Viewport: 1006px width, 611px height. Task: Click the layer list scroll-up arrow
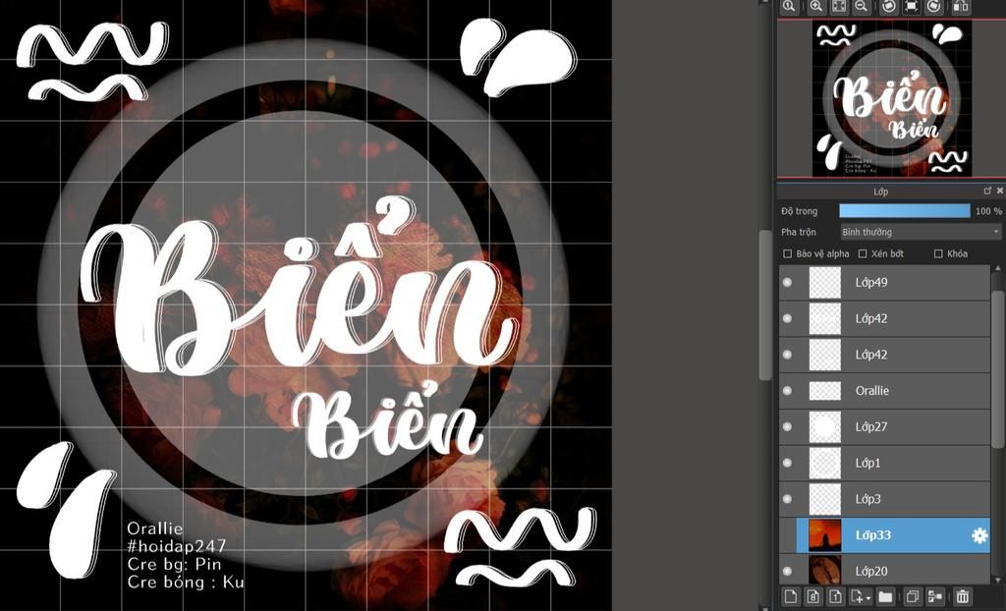[x=998, y=268]
